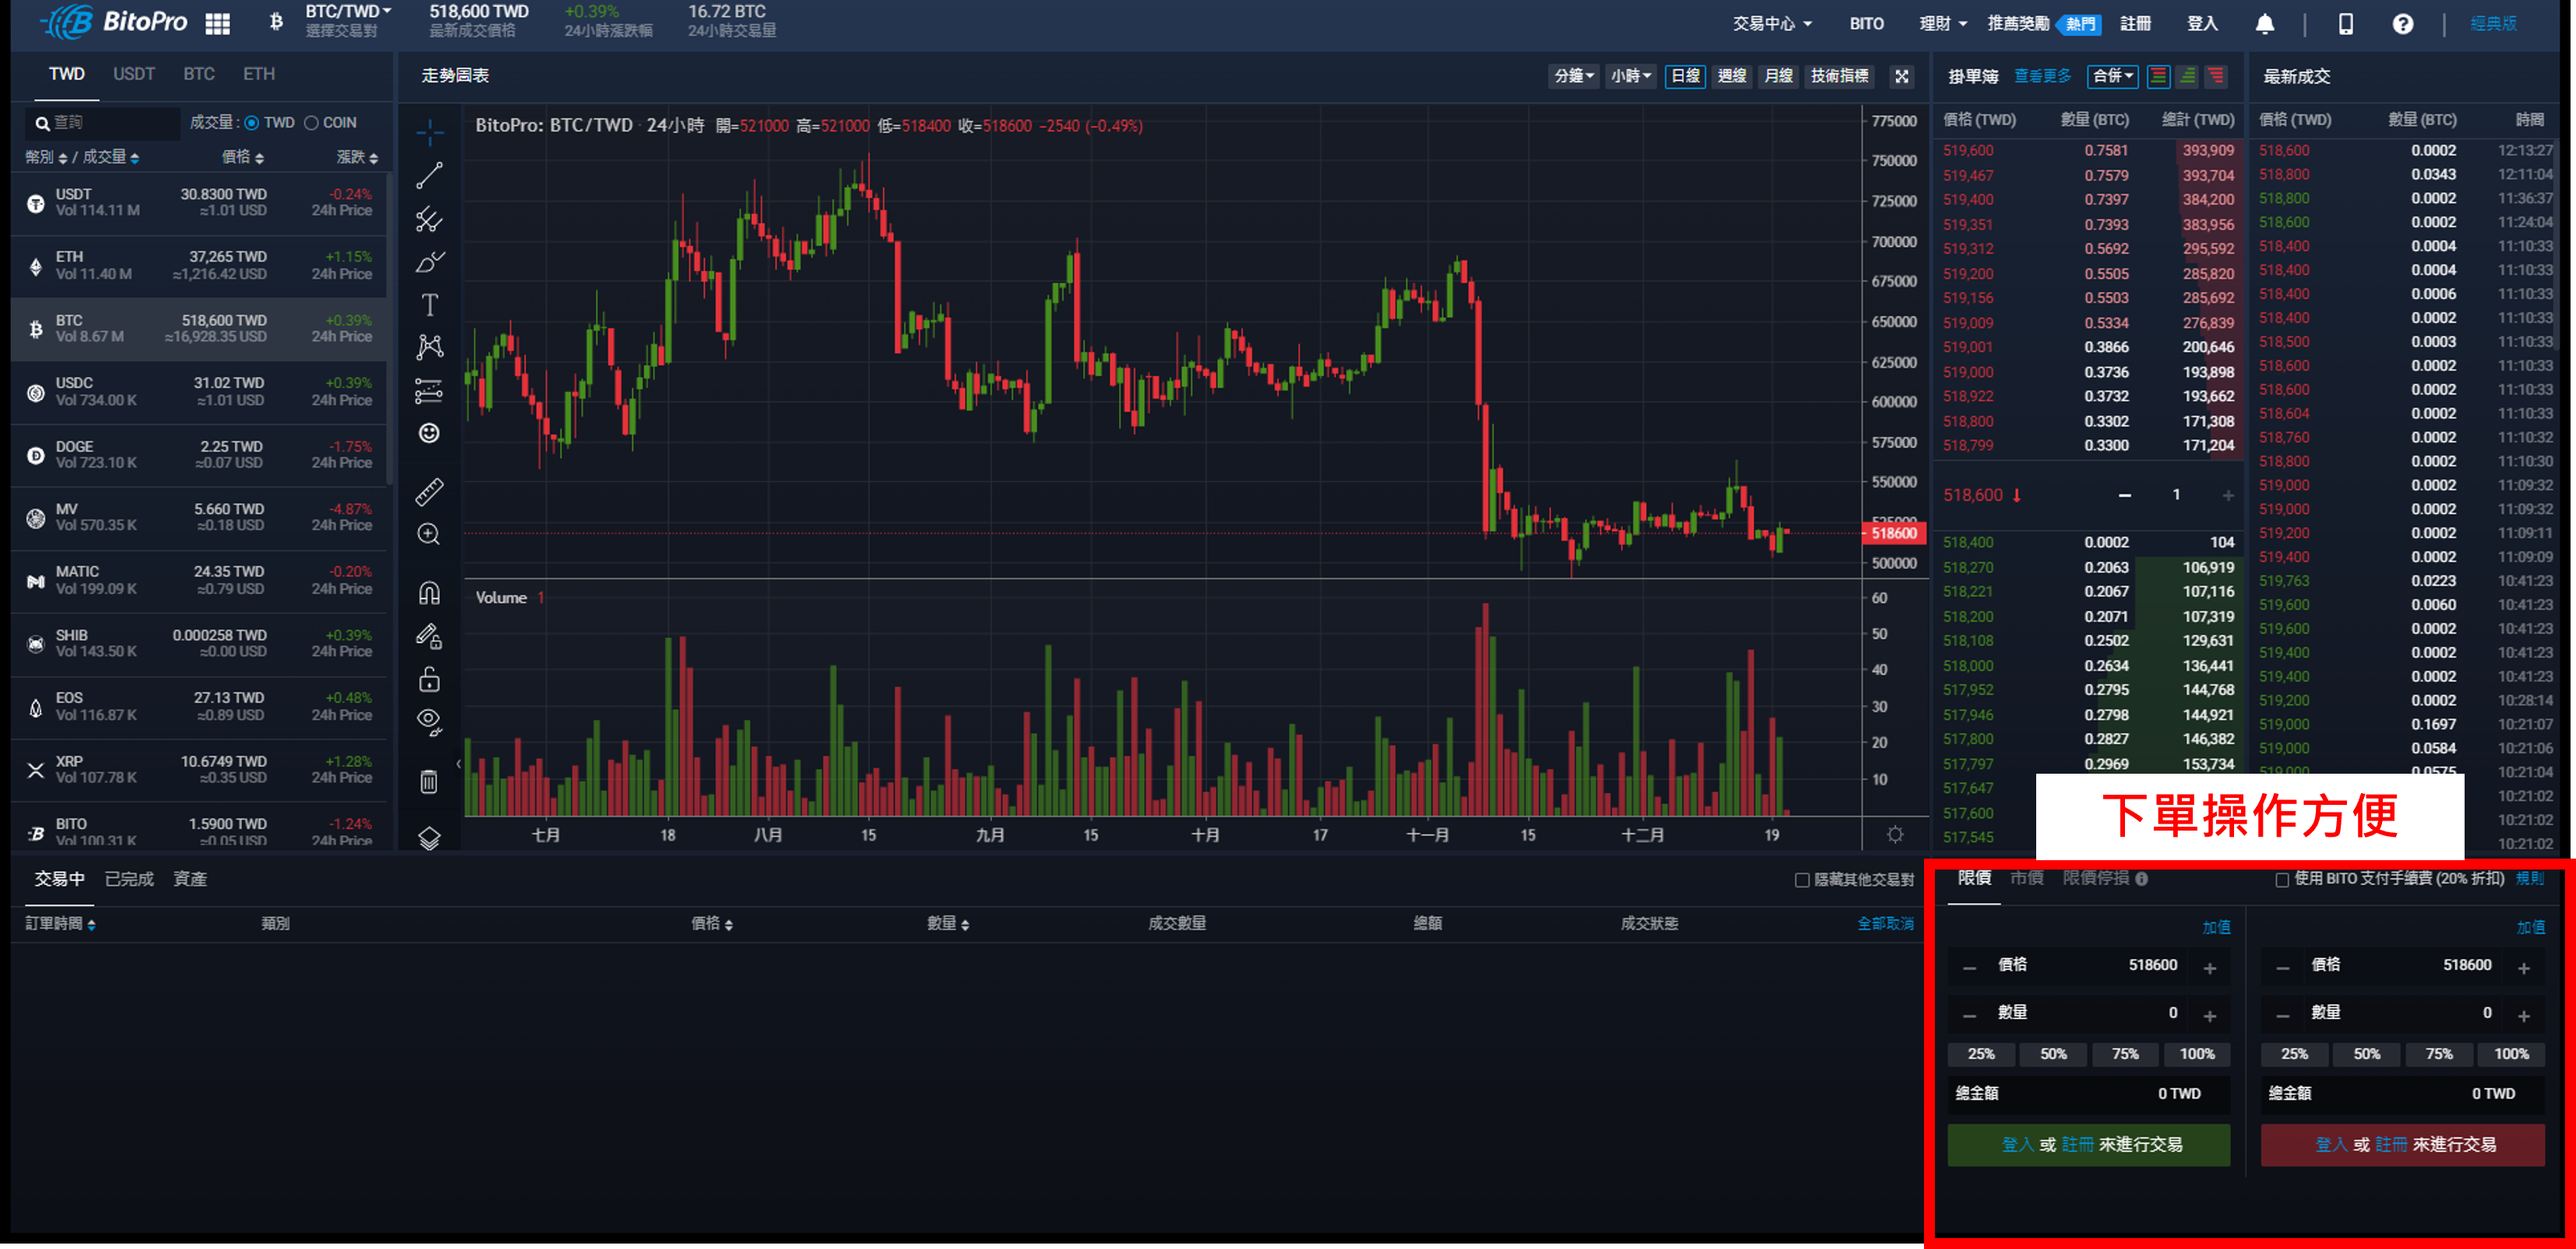Click 註冊 in top navigation
Viewport: 2576px width, 1249px height.
pos(2135,24)
